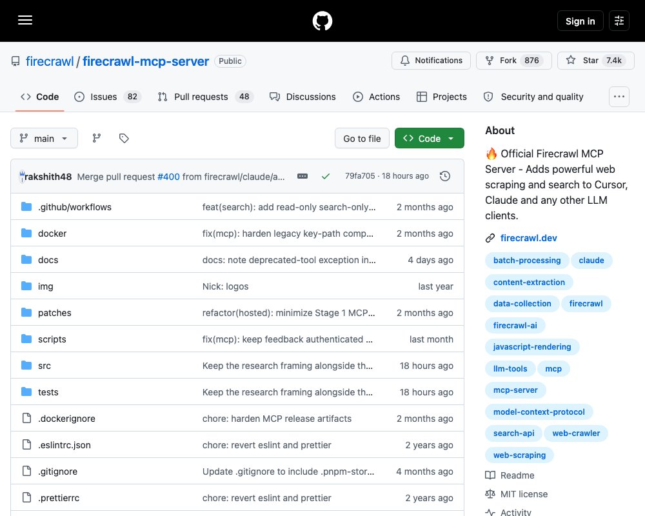Select the content-extraction topic tag
This screenshot has height=516, width=645.
click(529, 283)
